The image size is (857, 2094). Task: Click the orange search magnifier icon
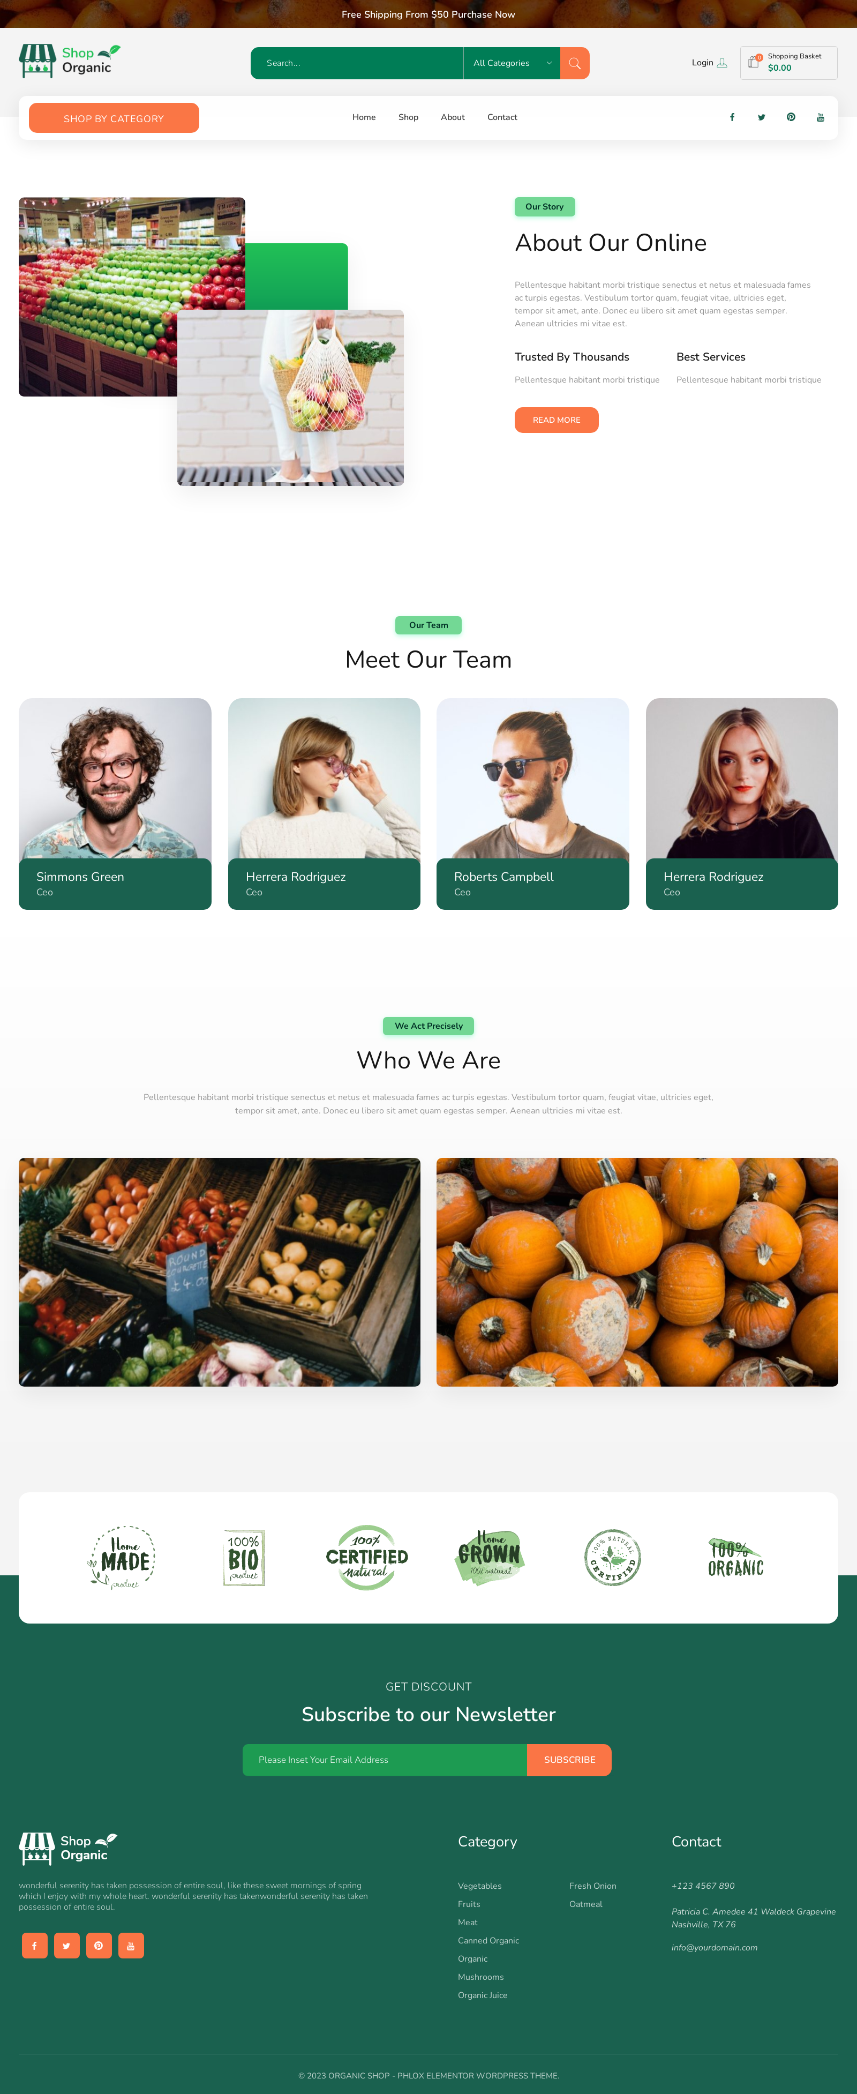[x=574, y=63]
